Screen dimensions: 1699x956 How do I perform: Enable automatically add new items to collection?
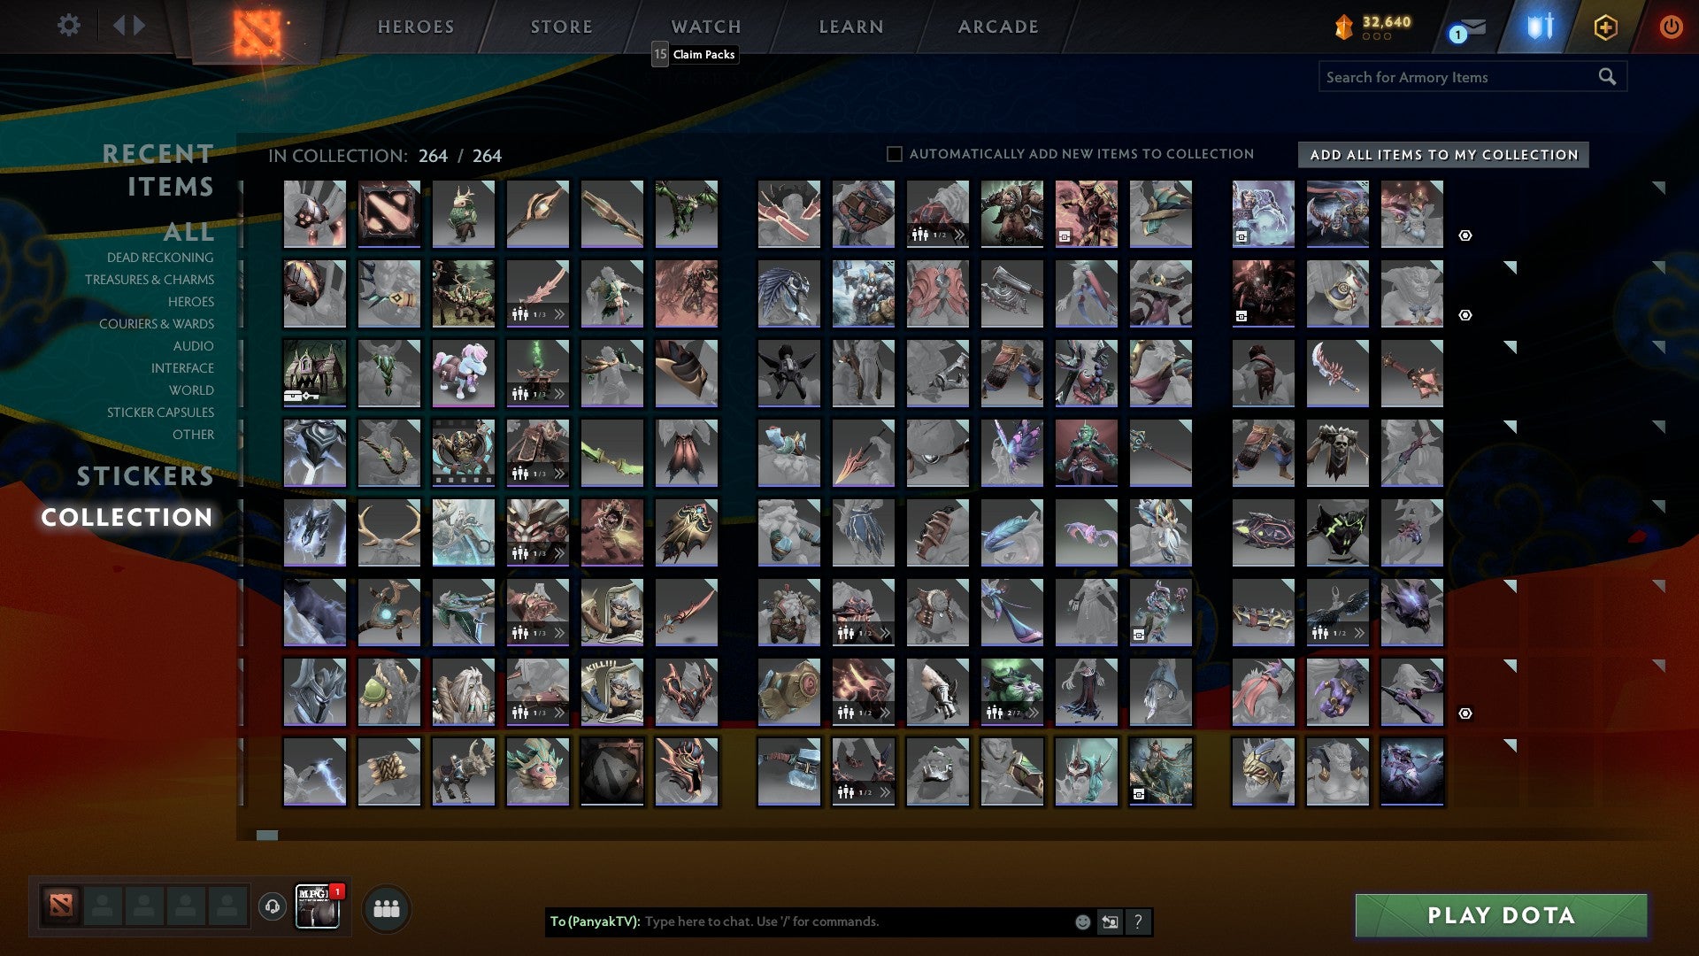pos(894,153)
